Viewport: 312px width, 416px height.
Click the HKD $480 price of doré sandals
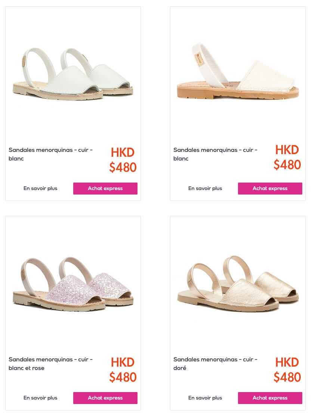pos(287,370)
